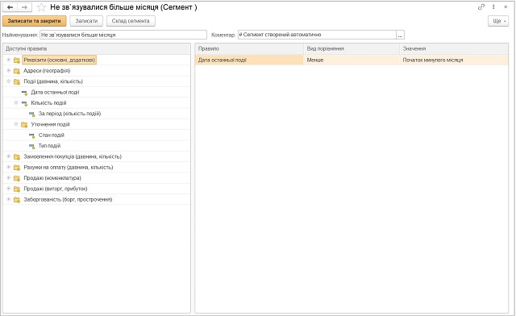Image resolution: width=516 pixels, height=316 pixels.
Task: Open comment editor via the ellipsis button
Action: pyautogui.click(x=400, y=35)
